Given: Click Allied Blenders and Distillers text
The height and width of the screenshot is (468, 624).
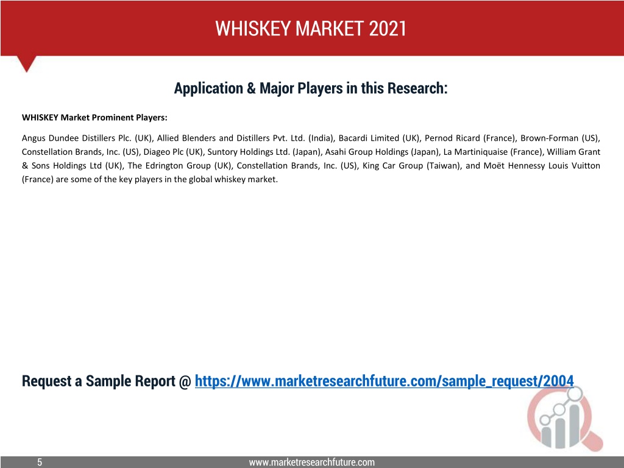Looking at the screenshot, I should (x=214, y=138).
